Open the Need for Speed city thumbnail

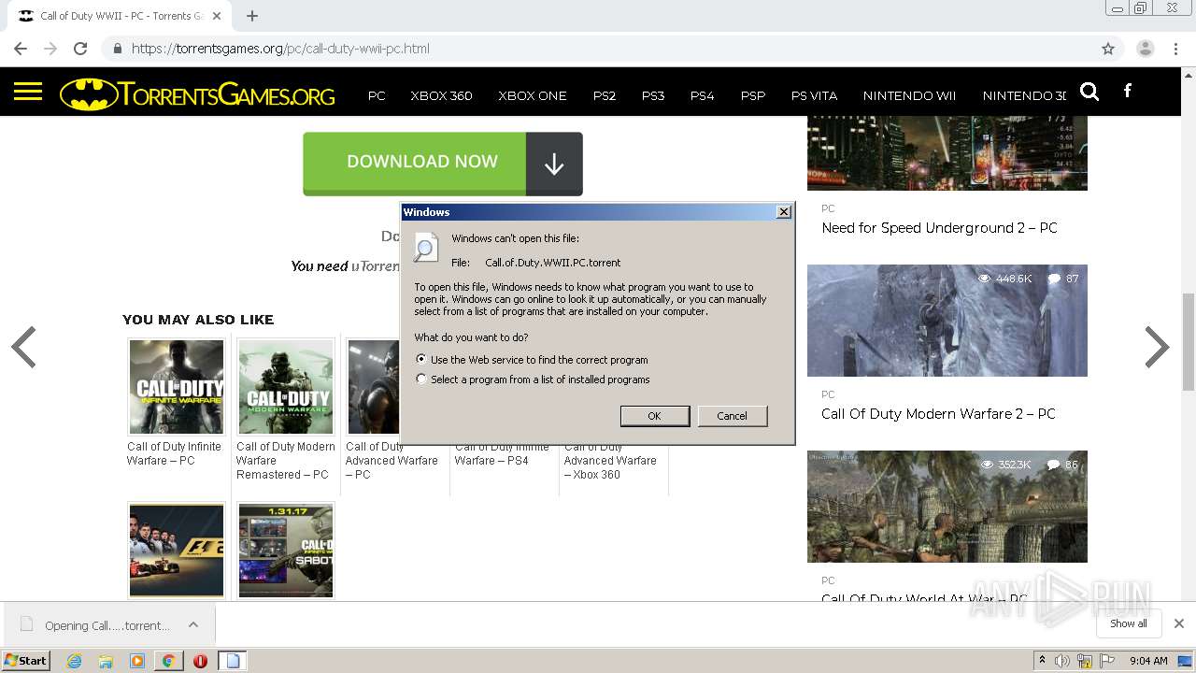pos(947,153)
